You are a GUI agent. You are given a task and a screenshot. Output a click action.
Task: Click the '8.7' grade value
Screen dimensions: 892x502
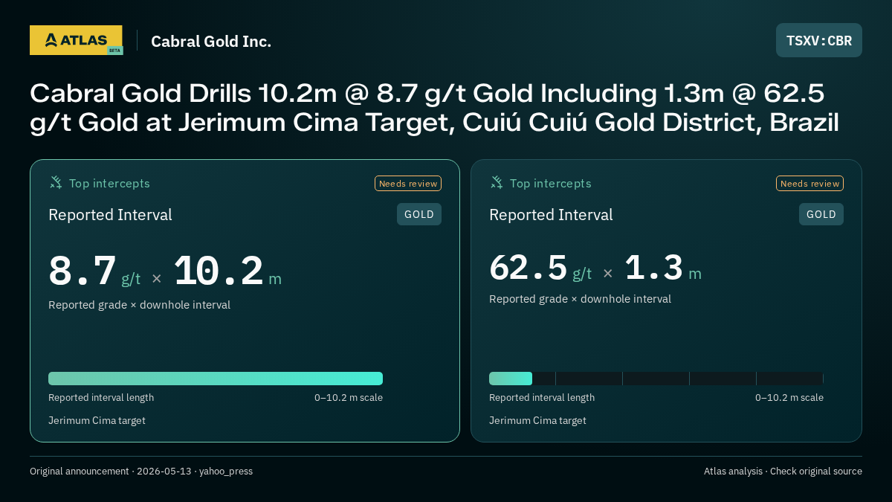[83, 271]
